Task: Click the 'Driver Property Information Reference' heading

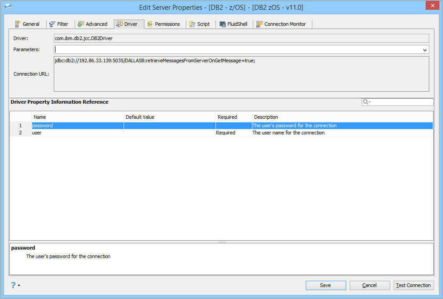Action: pyautogui.click(x=60, y=102)
